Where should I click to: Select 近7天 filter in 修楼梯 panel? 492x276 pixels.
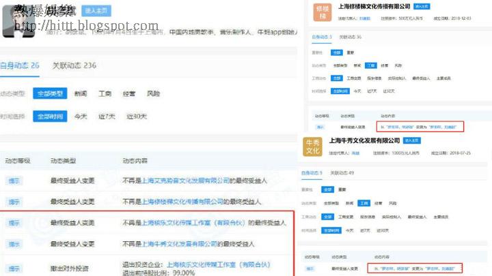coord(372,91)
